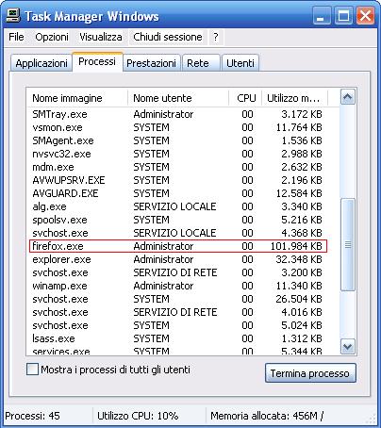Click the scroll up arrow in process list
Image resolution: width=381 pixels, height=428 pixels.
(x=348, y=97)
